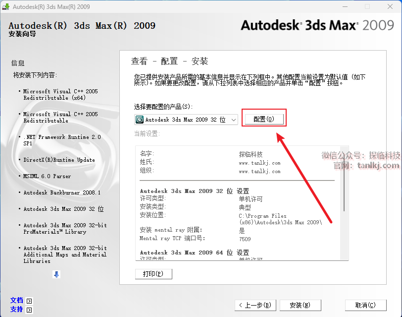This screenshot has height=317, width=402.
Task: Click the 单机许可 license type value
Action: 251,199
